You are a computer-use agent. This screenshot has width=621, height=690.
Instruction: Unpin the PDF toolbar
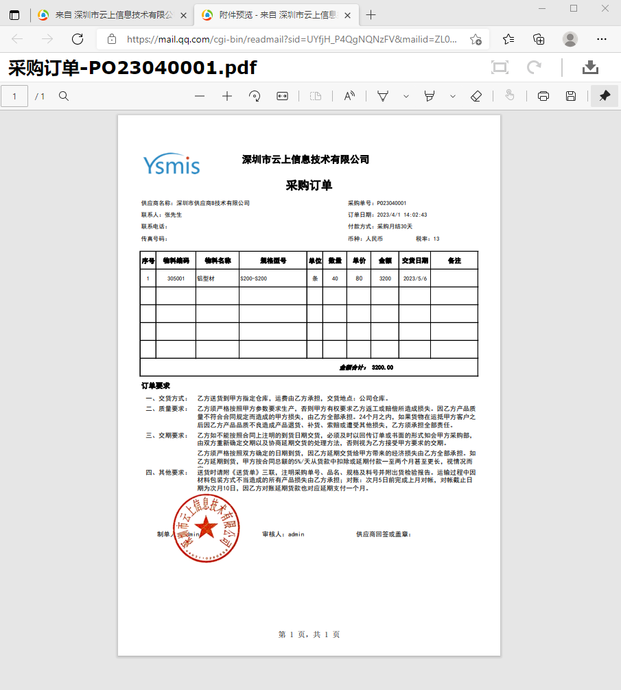[605, 96]
